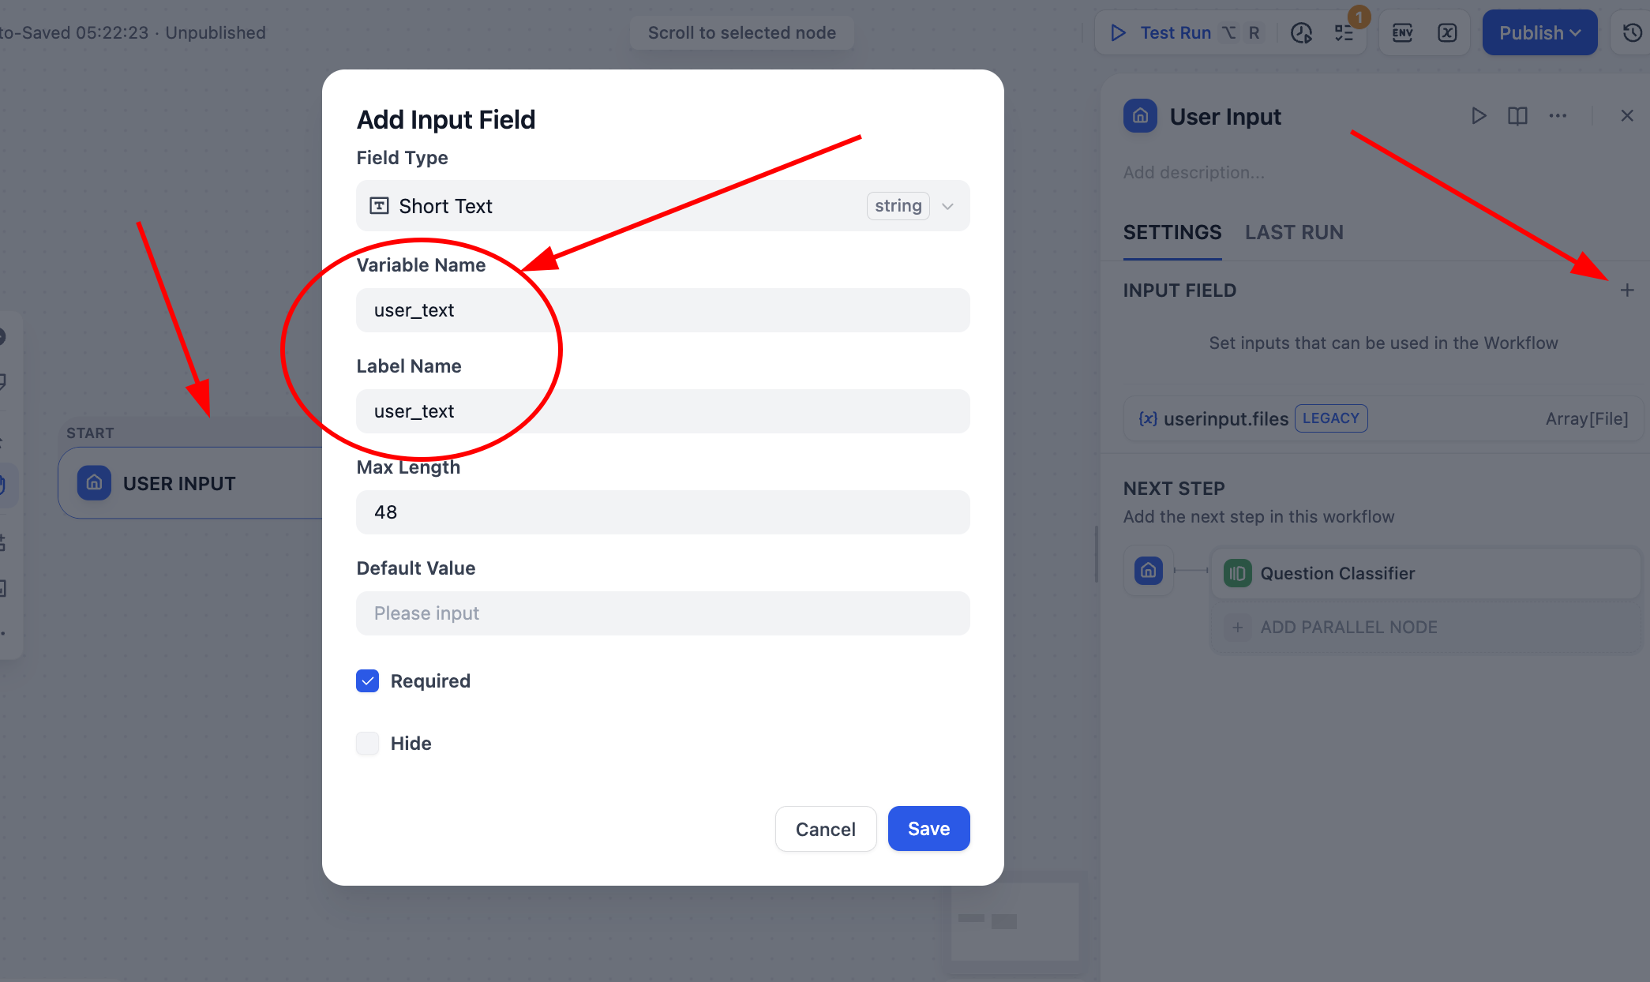This screenshot has width=1650, height=982.
Task: Open the three-dots more options menu
Action: 1558,116
